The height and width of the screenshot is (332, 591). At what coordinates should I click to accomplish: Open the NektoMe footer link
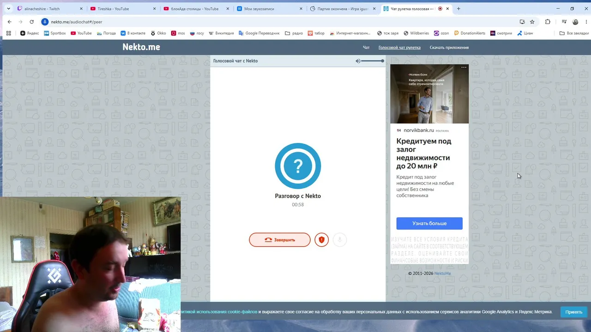pos(442,273)
